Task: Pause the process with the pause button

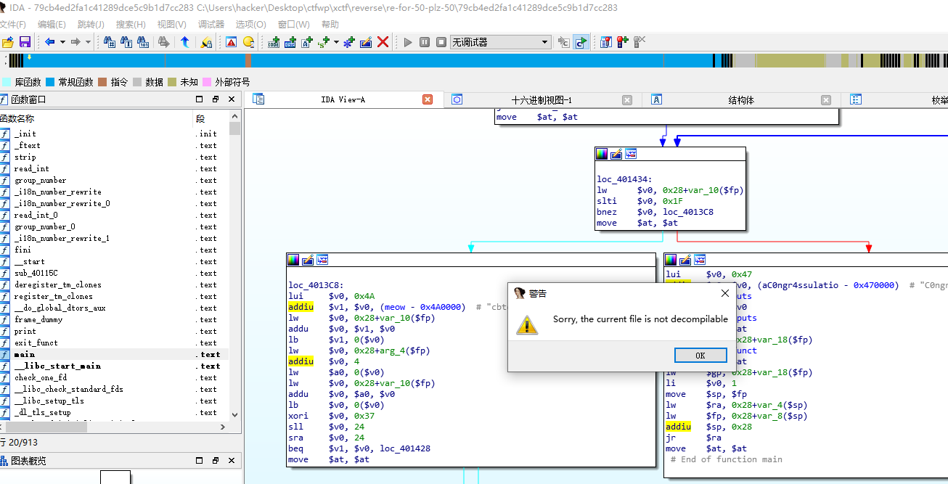Action: click(425, 42)
